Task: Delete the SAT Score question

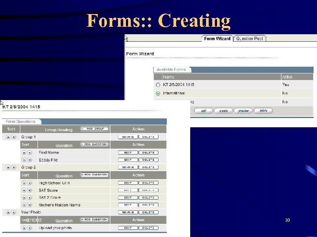Action: (148, 190)
